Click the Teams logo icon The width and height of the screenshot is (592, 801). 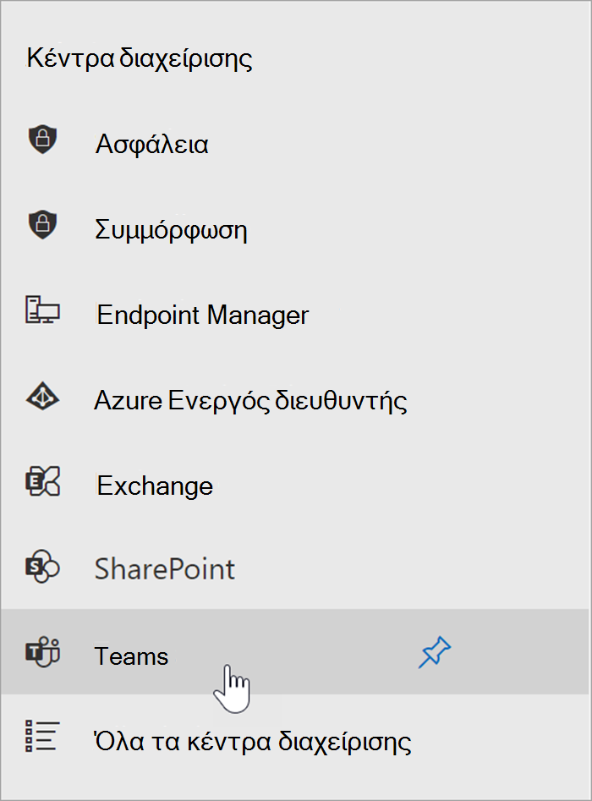[x=43, y=652]
